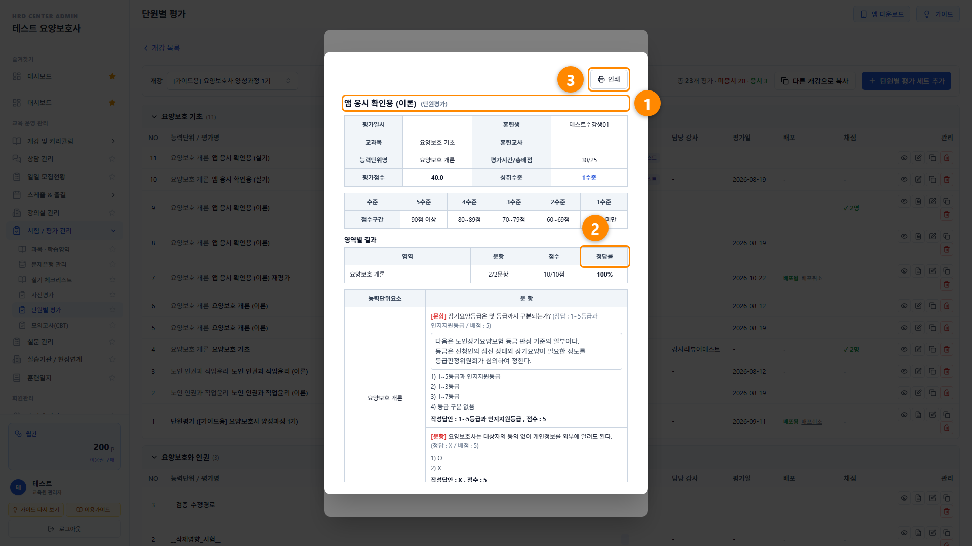Click copy icon for row NO 11
Image resolution: width=972 pixels, height=546 pixels.
click(x=932, y=158)
